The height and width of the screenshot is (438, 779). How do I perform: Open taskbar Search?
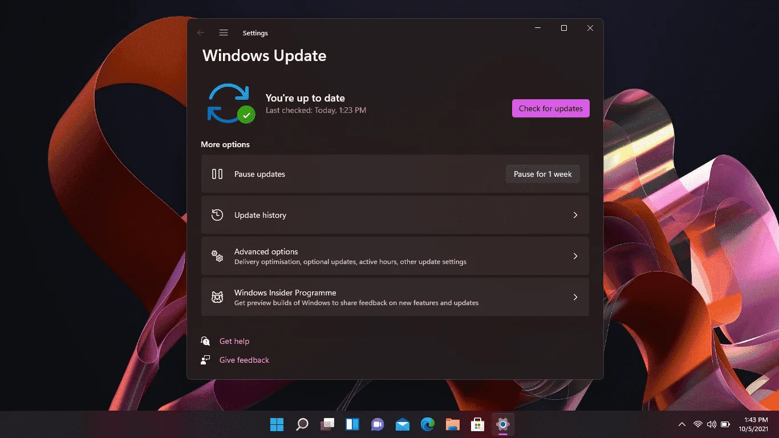(302, 424)
